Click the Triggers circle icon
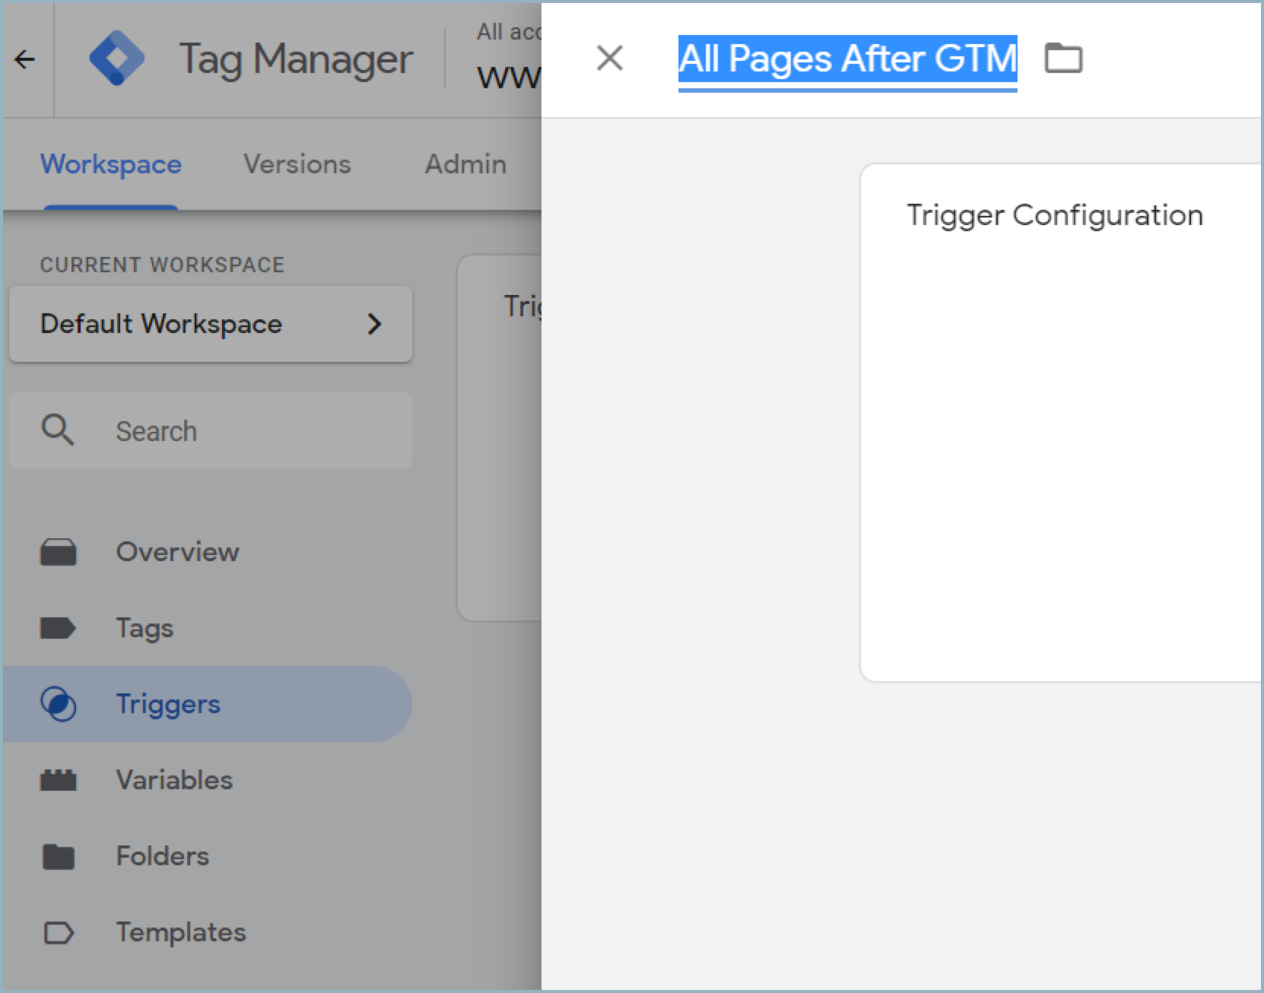This screenshot has height=993, width=1264. (58, 704)
